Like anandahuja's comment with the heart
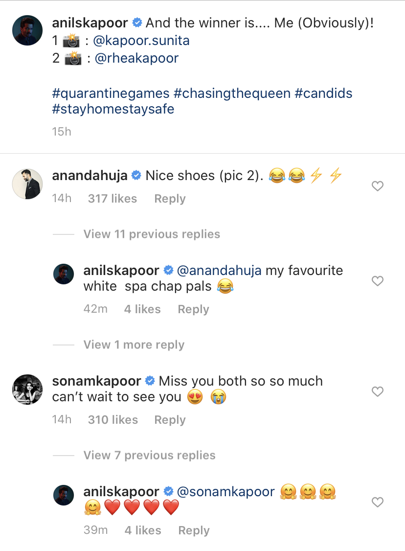 (x=377, y=186)
